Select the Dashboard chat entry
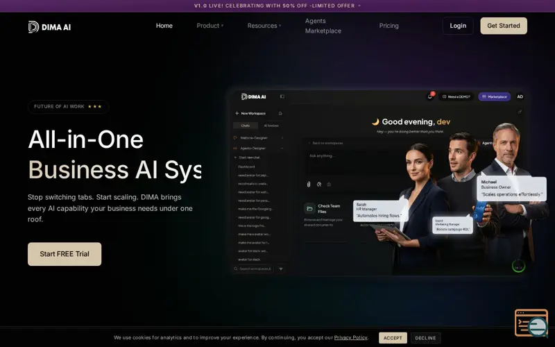This screenshot has width=555, height=347. pyautogui.click(x=246, y=167)
